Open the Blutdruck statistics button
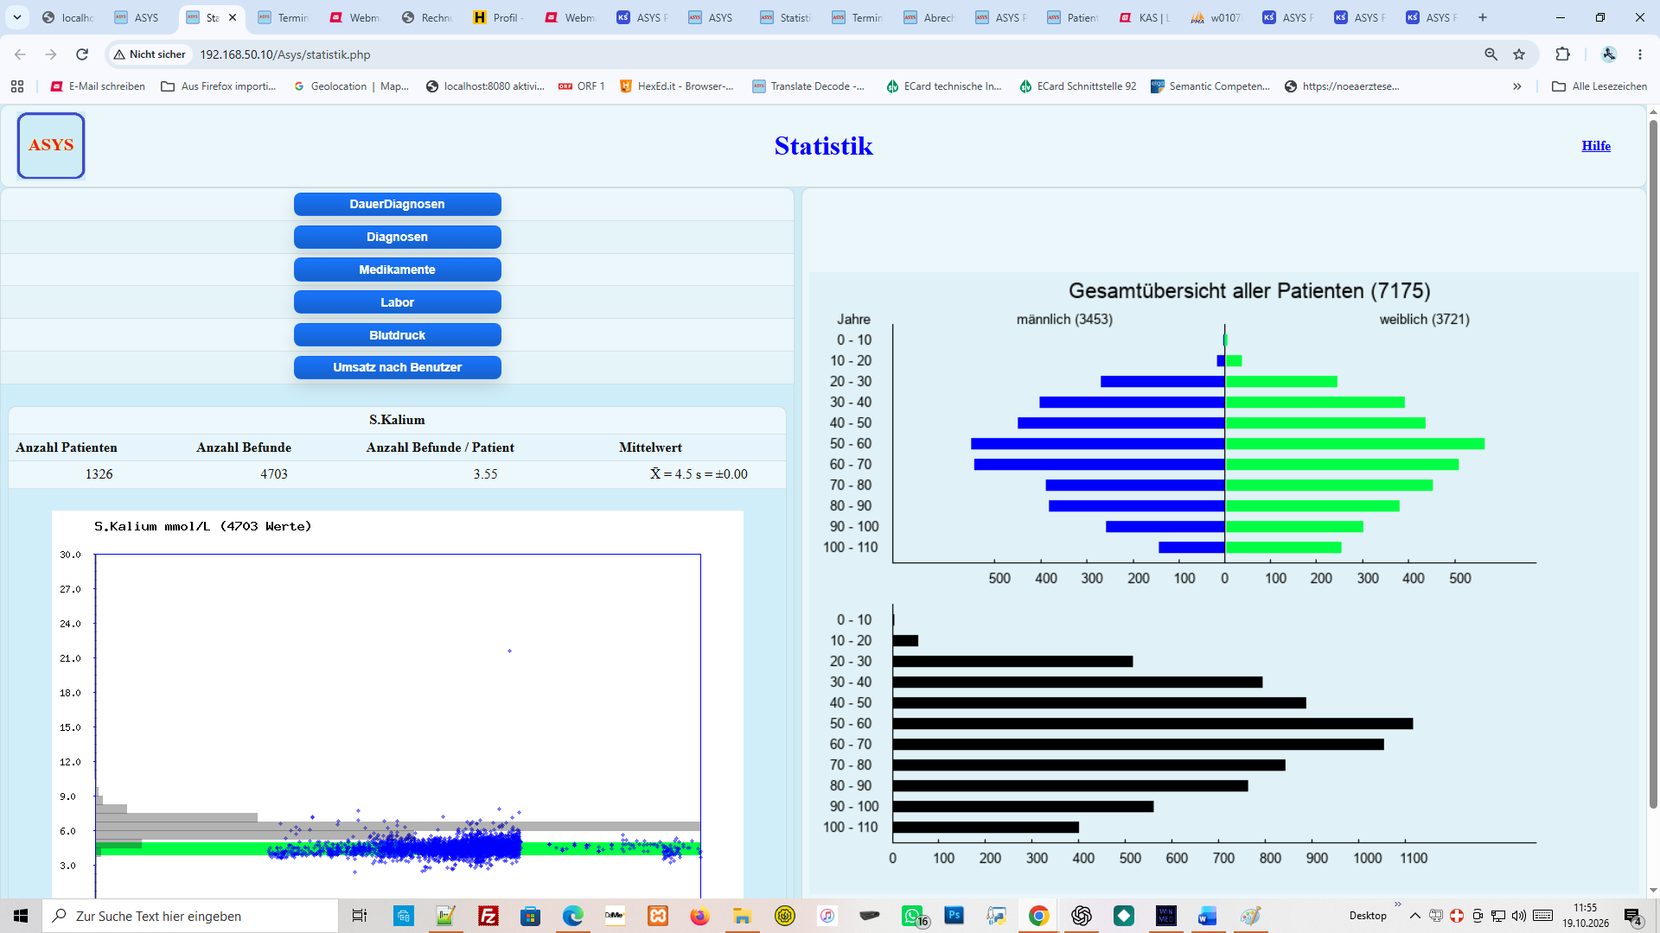The image size is (1660, 933). coord(397,335)
